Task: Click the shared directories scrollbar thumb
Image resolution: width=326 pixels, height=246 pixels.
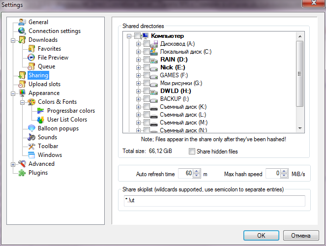Action: [x=299, y=74]
